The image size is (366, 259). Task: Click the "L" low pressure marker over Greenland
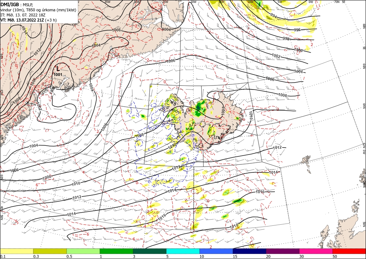pyautogui.click(x=58, y=69)
